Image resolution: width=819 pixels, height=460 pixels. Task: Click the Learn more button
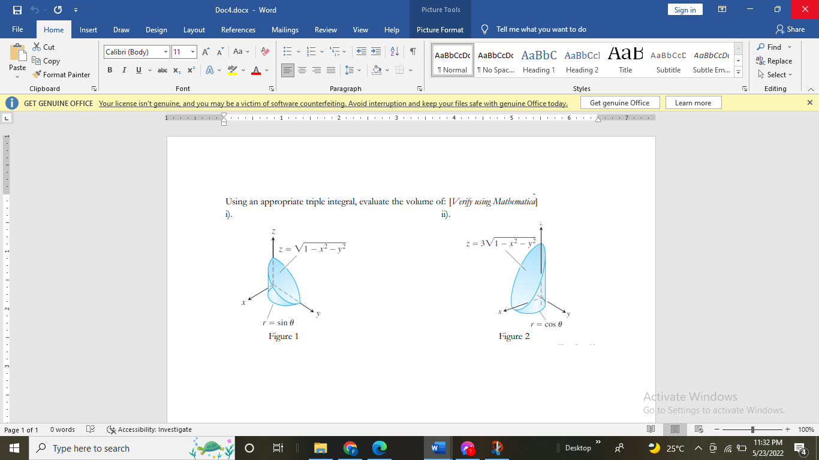[x=693, y=102]
